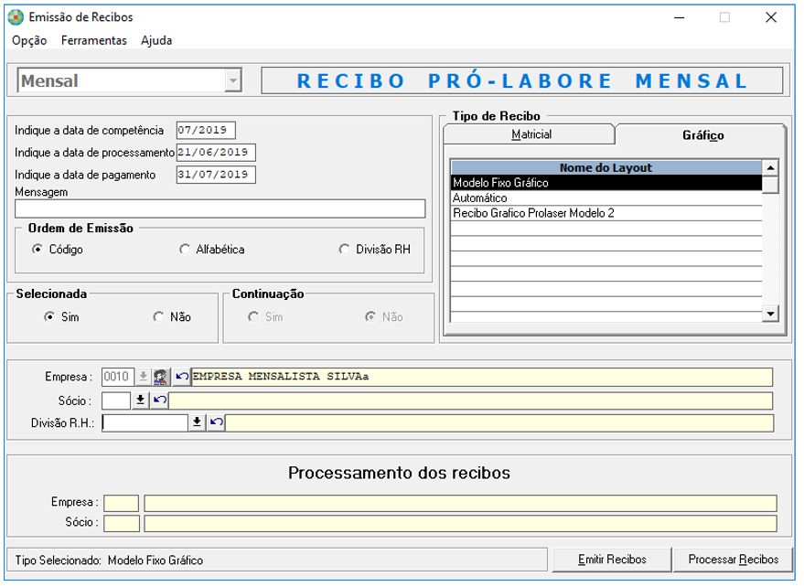Open the Ferramentas menu
Image resolution: width=804 pixels, height=587 pixels.
coord(94,40)
